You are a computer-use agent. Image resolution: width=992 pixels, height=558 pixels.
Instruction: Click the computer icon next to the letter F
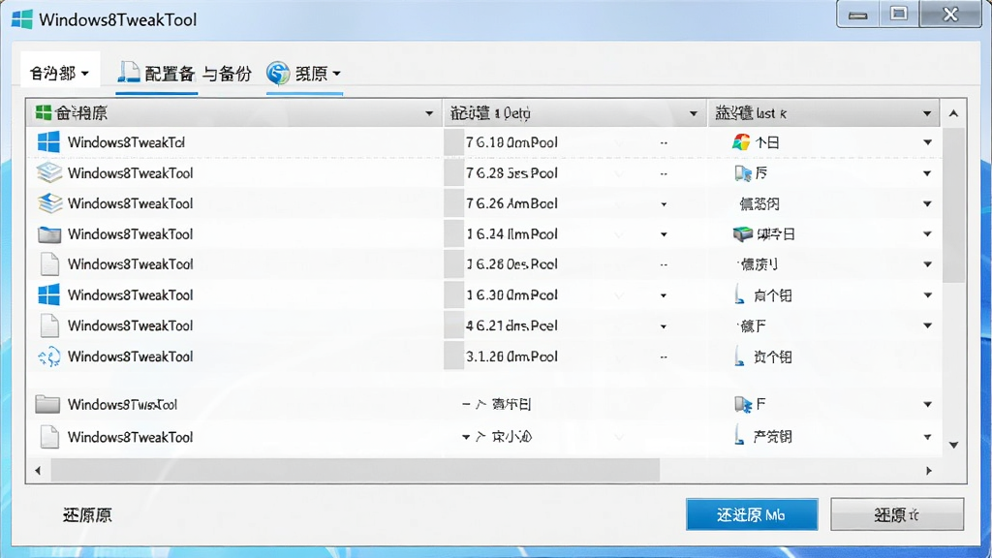pyautogui.click(x=743, y=404)
